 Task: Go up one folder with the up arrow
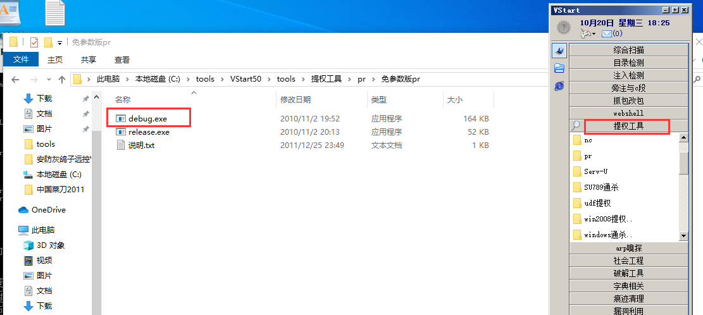pos(62,79)
